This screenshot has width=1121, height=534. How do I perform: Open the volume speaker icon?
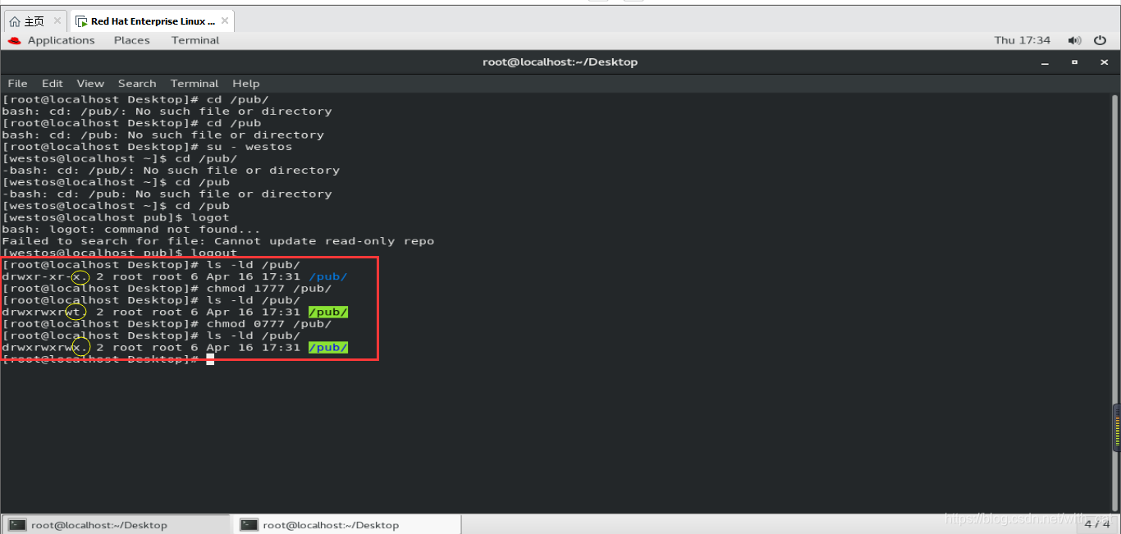click(x=1074, y=40)
